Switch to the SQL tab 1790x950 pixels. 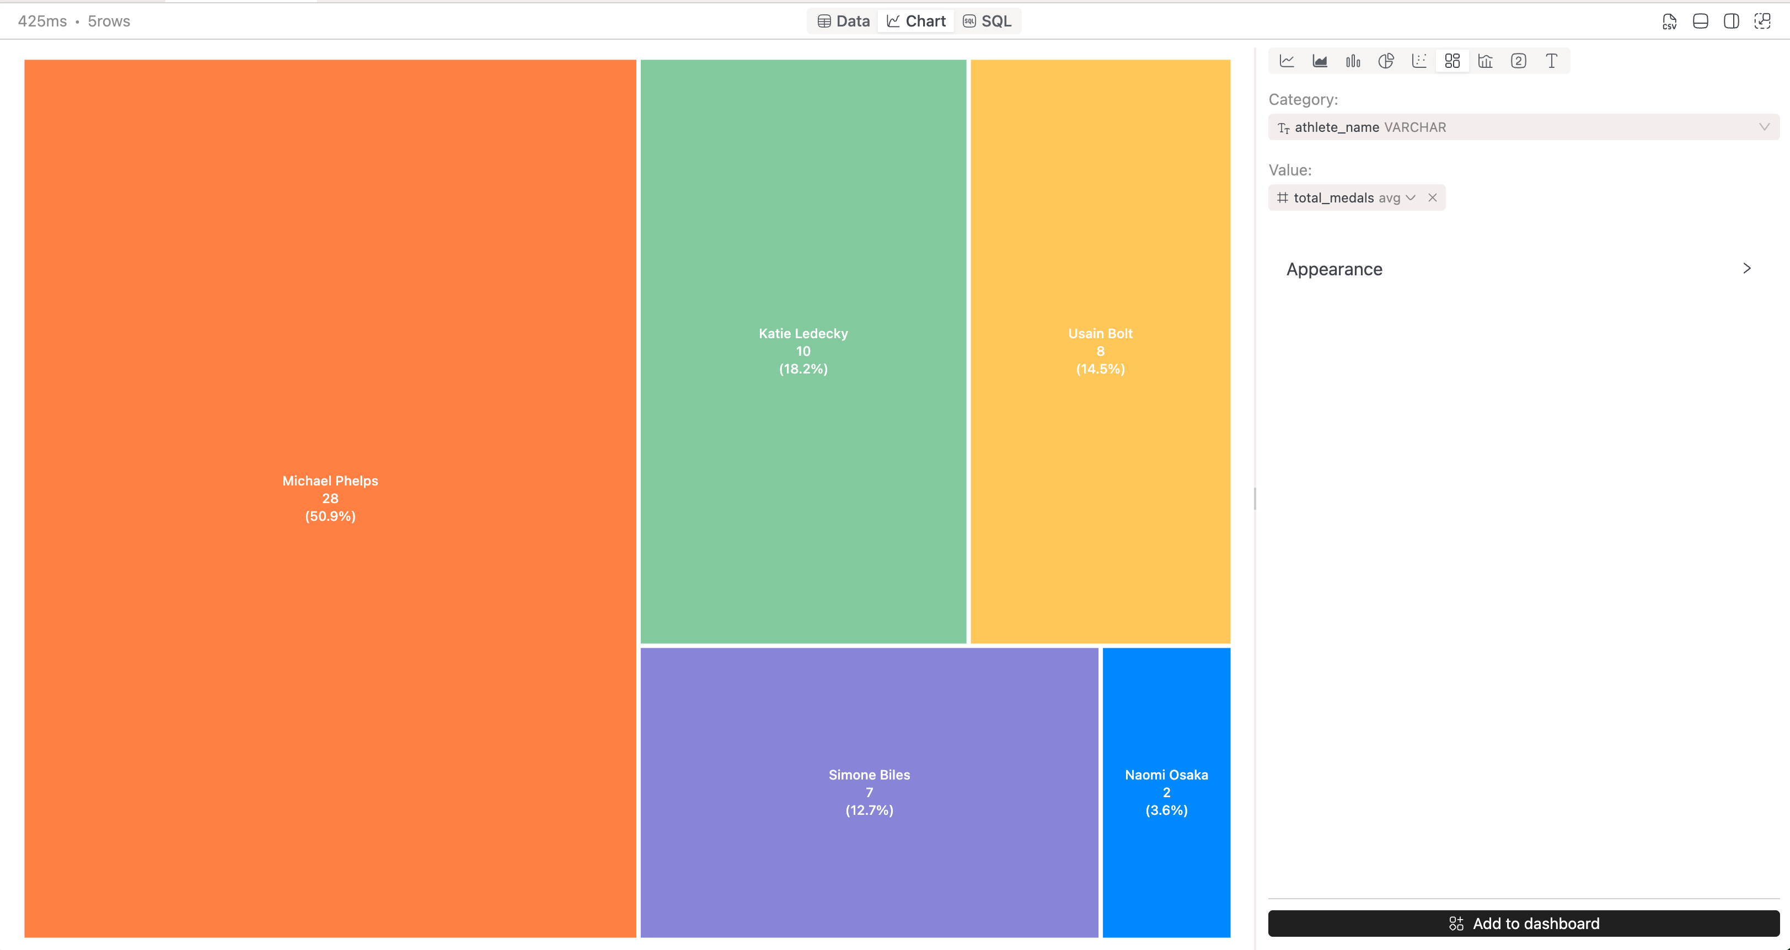click(988, 20)
